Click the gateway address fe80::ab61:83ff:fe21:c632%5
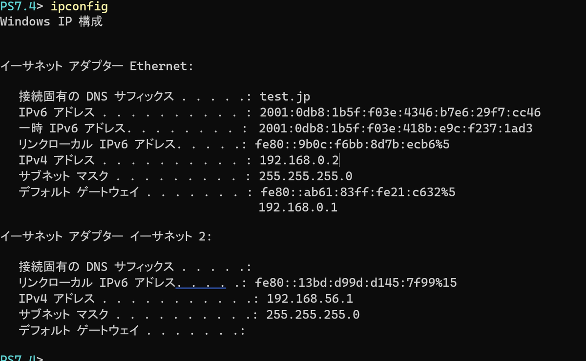The image size is (586, 361). [358, 192]
